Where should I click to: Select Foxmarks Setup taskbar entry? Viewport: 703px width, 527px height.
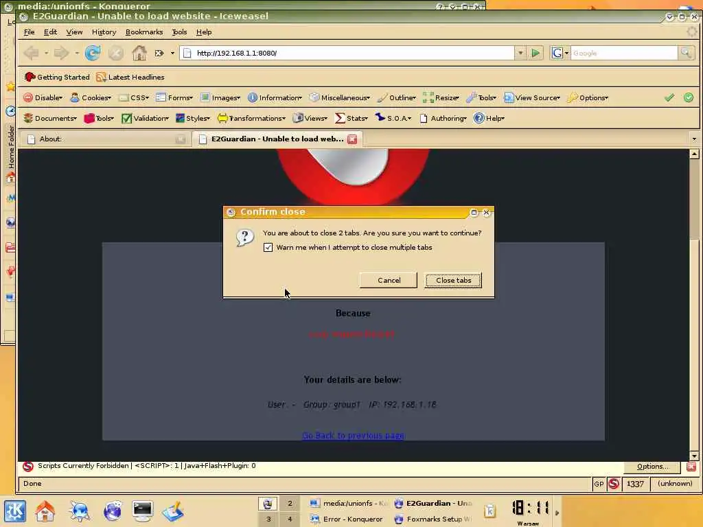click(433, 519)
